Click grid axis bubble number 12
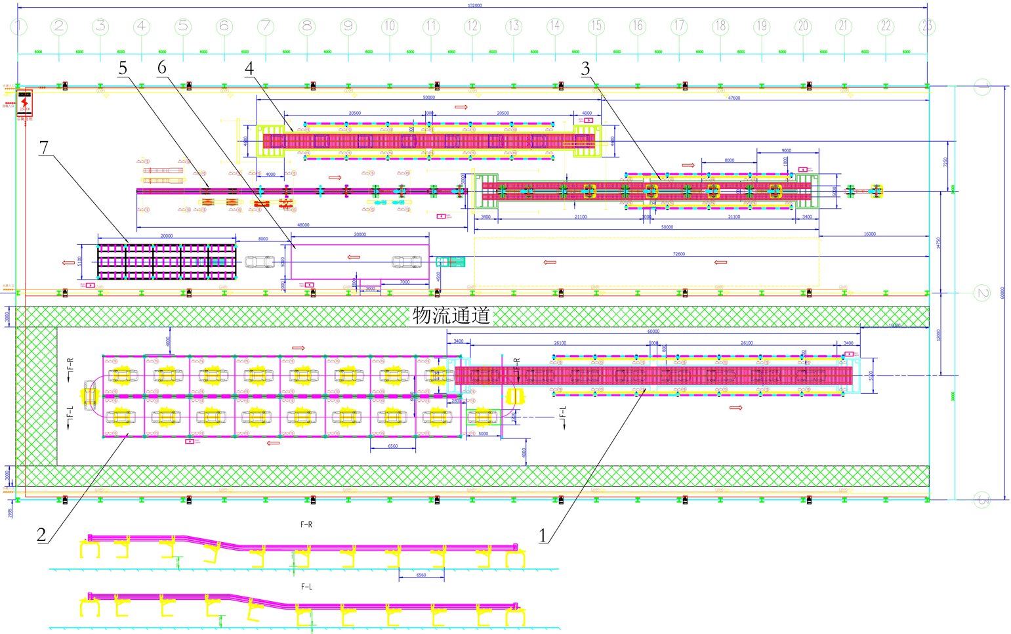The height and width of the screenshot is (634, 1011). pos(472,27)
